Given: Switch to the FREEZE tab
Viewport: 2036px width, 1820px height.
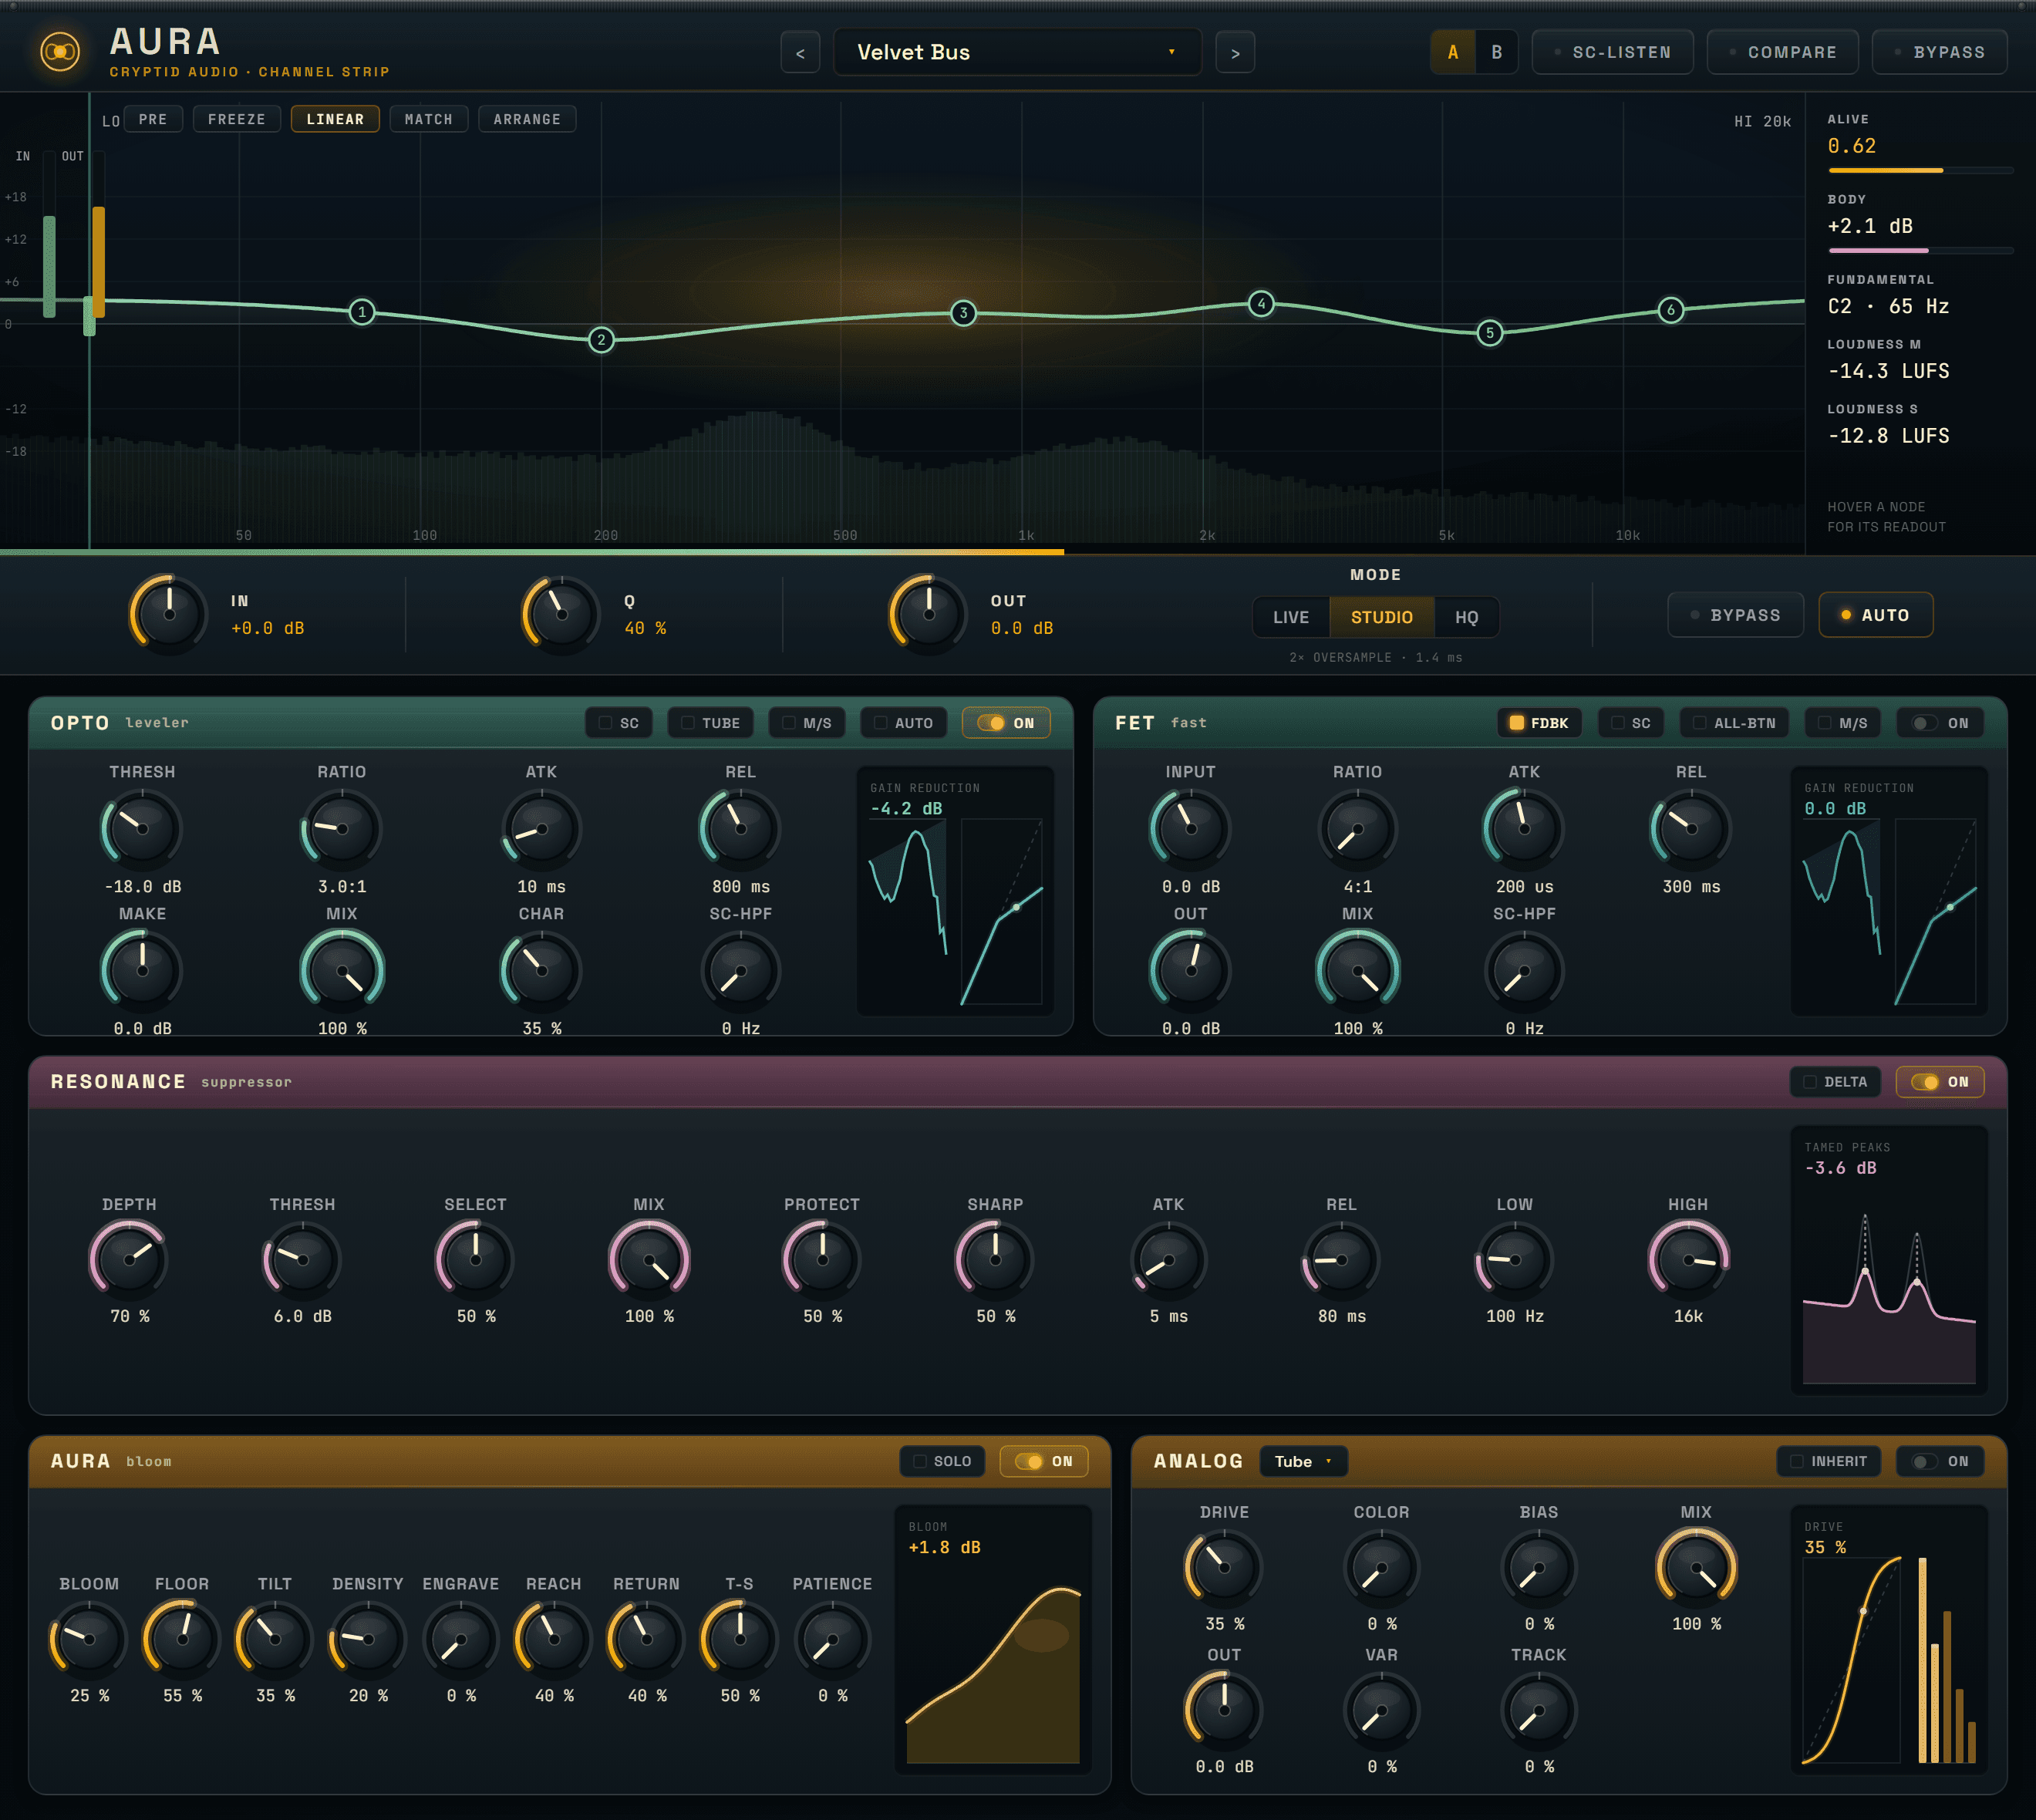Looking at the screenshot, I should point(237,119).
